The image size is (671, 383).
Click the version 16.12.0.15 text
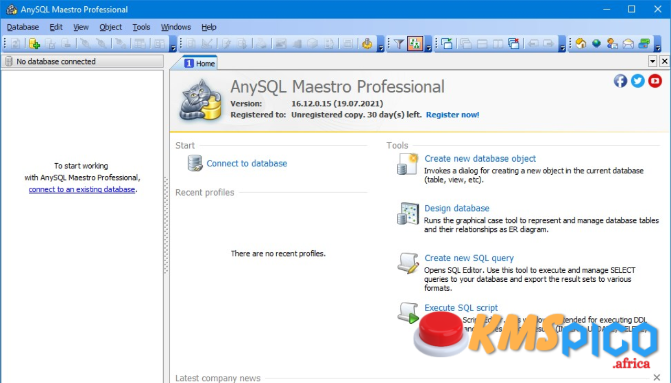pyautogui.click(x=337, y=103)
